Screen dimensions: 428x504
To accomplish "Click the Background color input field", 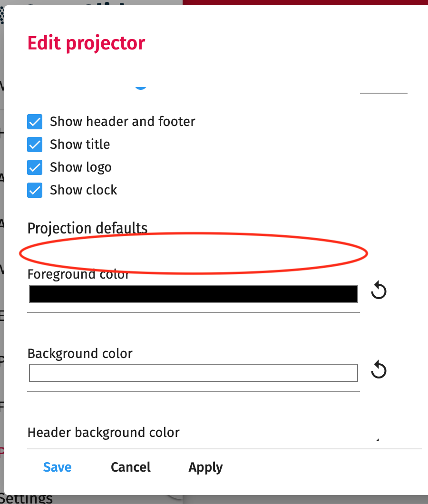I will [193, 373].
